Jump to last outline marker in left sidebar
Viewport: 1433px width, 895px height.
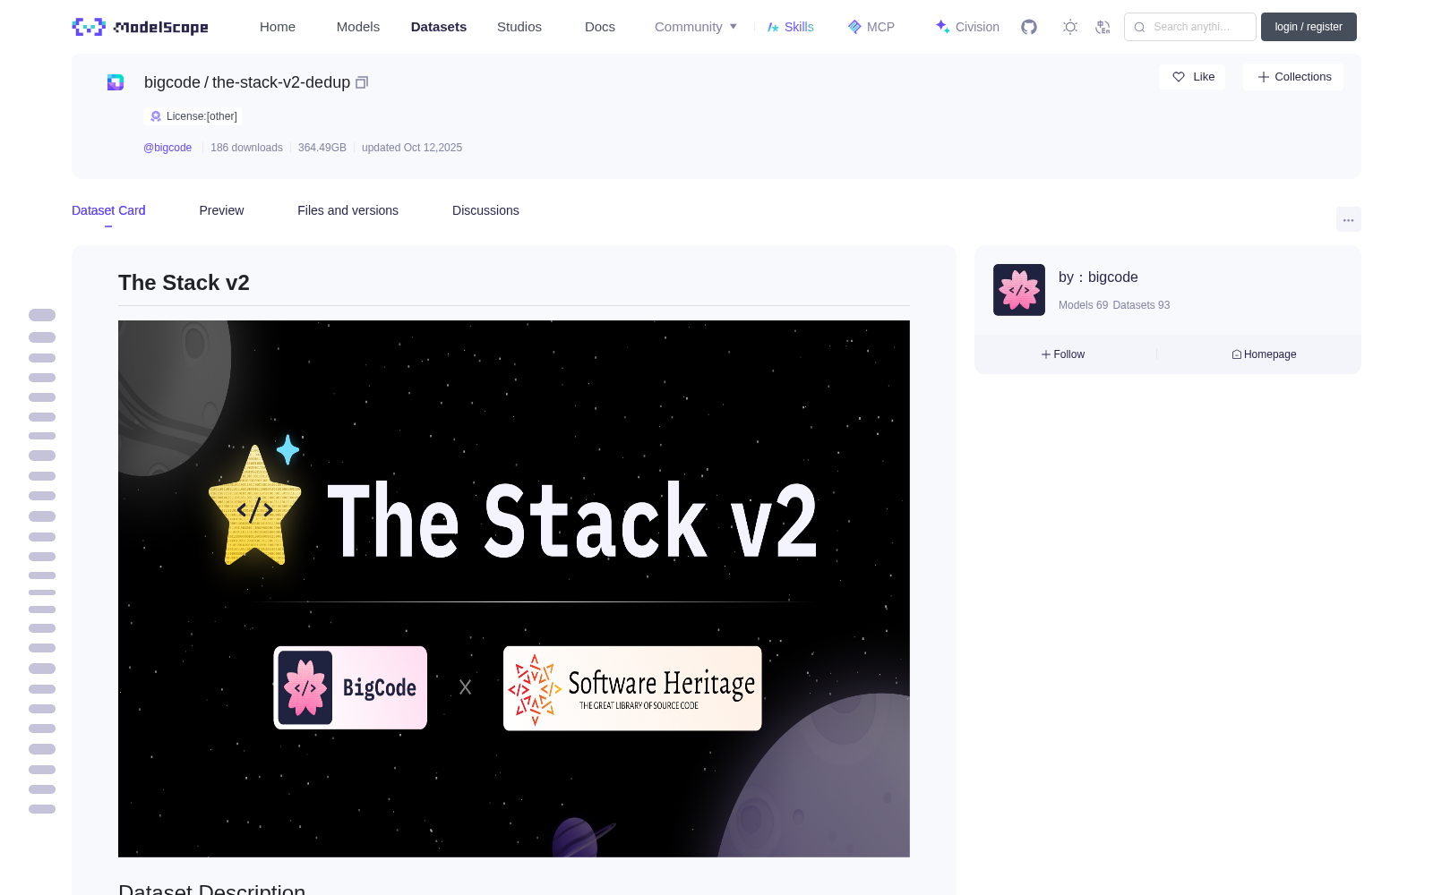point(42,809)
